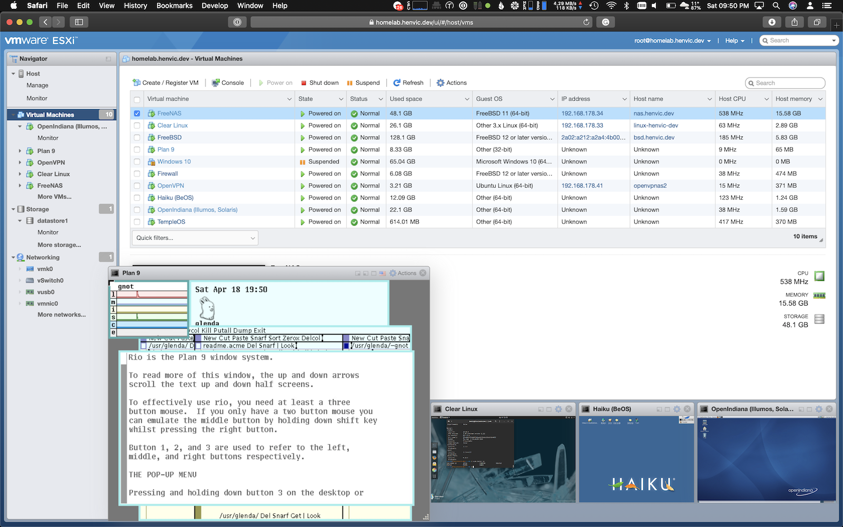
Task: Open the Quick filters dropdown
Action: click(195, 238)
